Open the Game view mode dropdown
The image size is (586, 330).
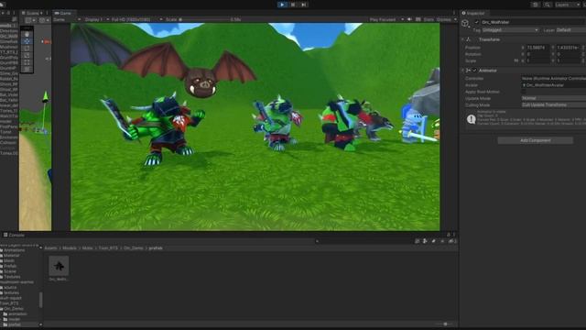67,19
